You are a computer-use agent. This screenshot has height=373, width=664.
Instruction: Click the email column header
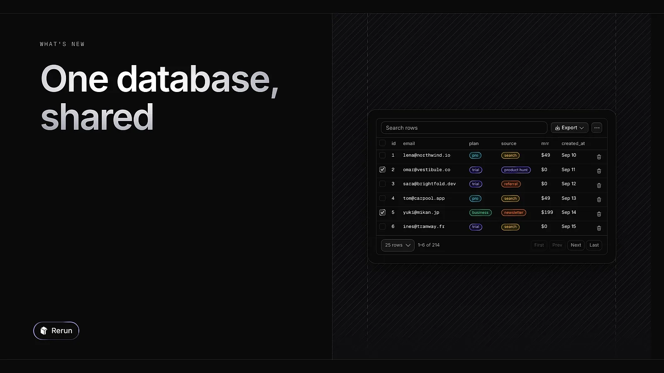409,143
